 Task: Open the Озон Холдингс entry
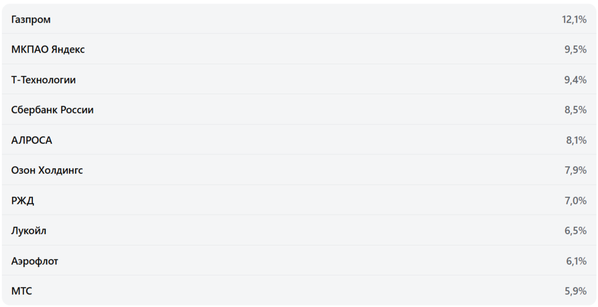(47, 170)
